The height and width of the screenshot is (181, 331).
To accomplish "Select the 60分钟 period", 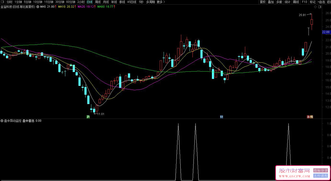I will [71, 2].
